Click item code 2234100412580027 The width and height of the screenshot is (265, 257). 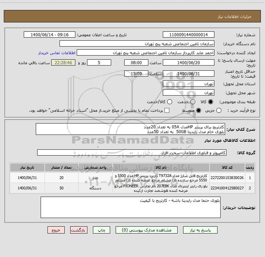coord(227,188)
